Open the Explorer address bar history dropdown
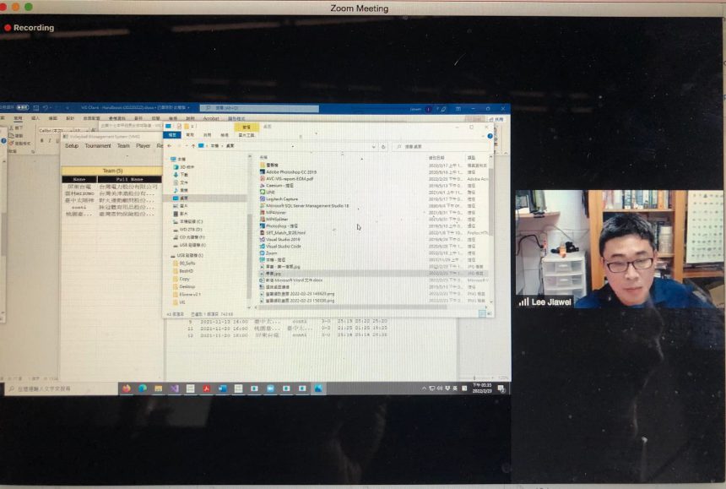Viewport: 726px width, 489px height. coord(373,146)
